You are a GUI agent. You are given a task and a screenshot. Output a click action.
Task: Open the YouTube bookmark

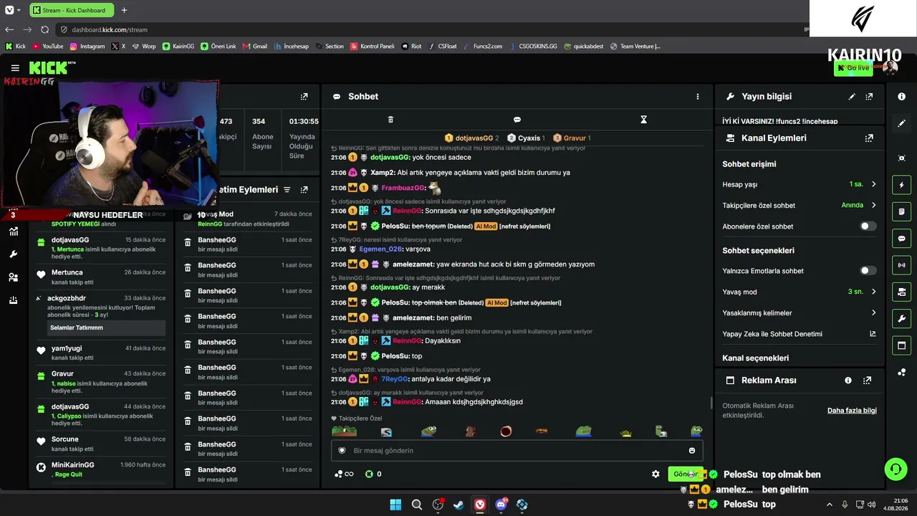[x=47, y=46]
